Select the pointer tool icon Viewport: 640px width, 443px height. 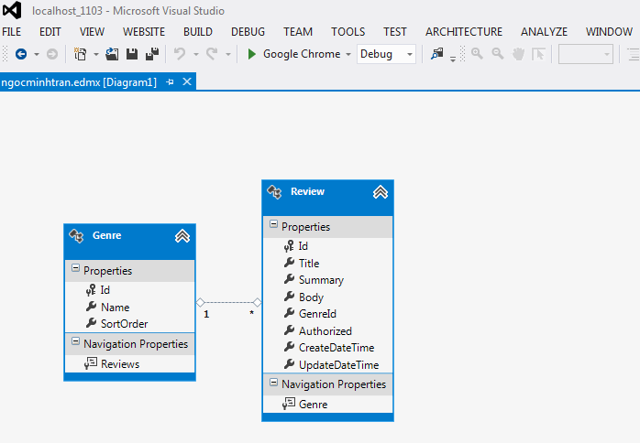tap(538, 54)
